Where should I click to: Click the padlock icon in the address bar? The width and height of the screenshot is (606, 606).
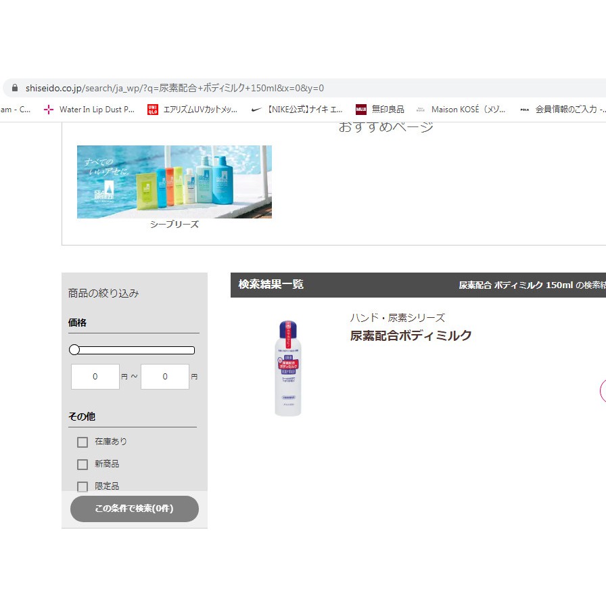pos(14,88)
